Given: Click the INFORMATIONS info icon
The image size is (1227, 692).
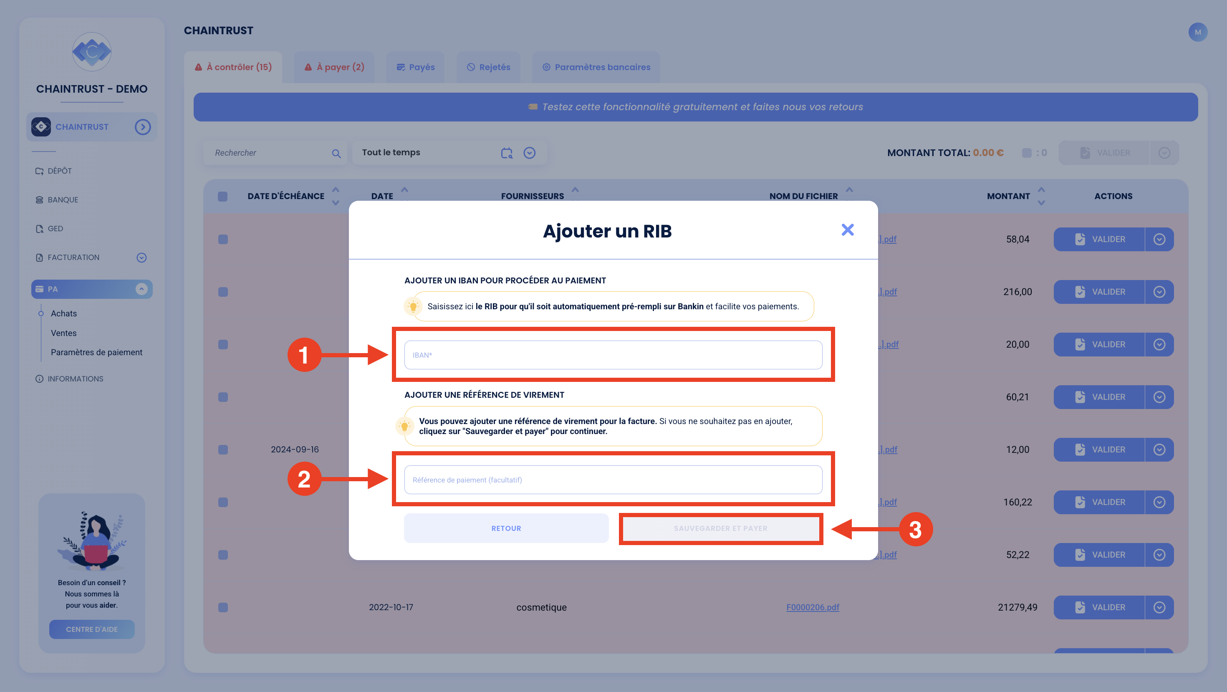Looking at the screenshot, I should point(39,379).
